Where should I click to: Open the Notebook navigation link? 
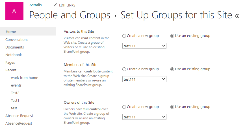coord(14,55)
